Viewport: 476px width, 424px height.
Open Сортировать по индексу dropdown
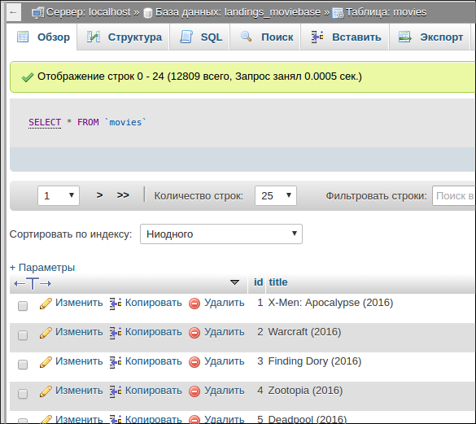pos(221,234)
